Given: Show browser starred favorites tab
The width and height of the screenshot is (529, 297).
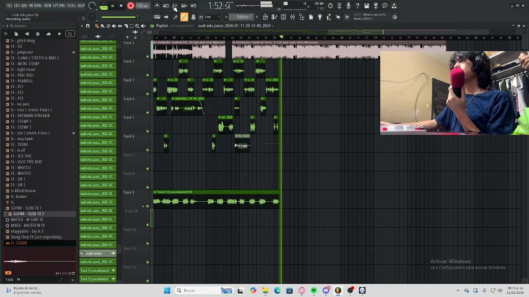Looking at the screenshot, I should point(59,34).
